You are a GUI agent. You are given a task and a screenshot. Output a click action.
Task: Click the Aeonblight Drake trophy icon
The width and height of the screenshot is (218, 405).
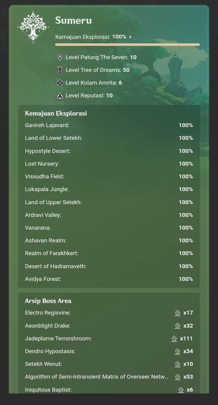click(x=177, y=326)
